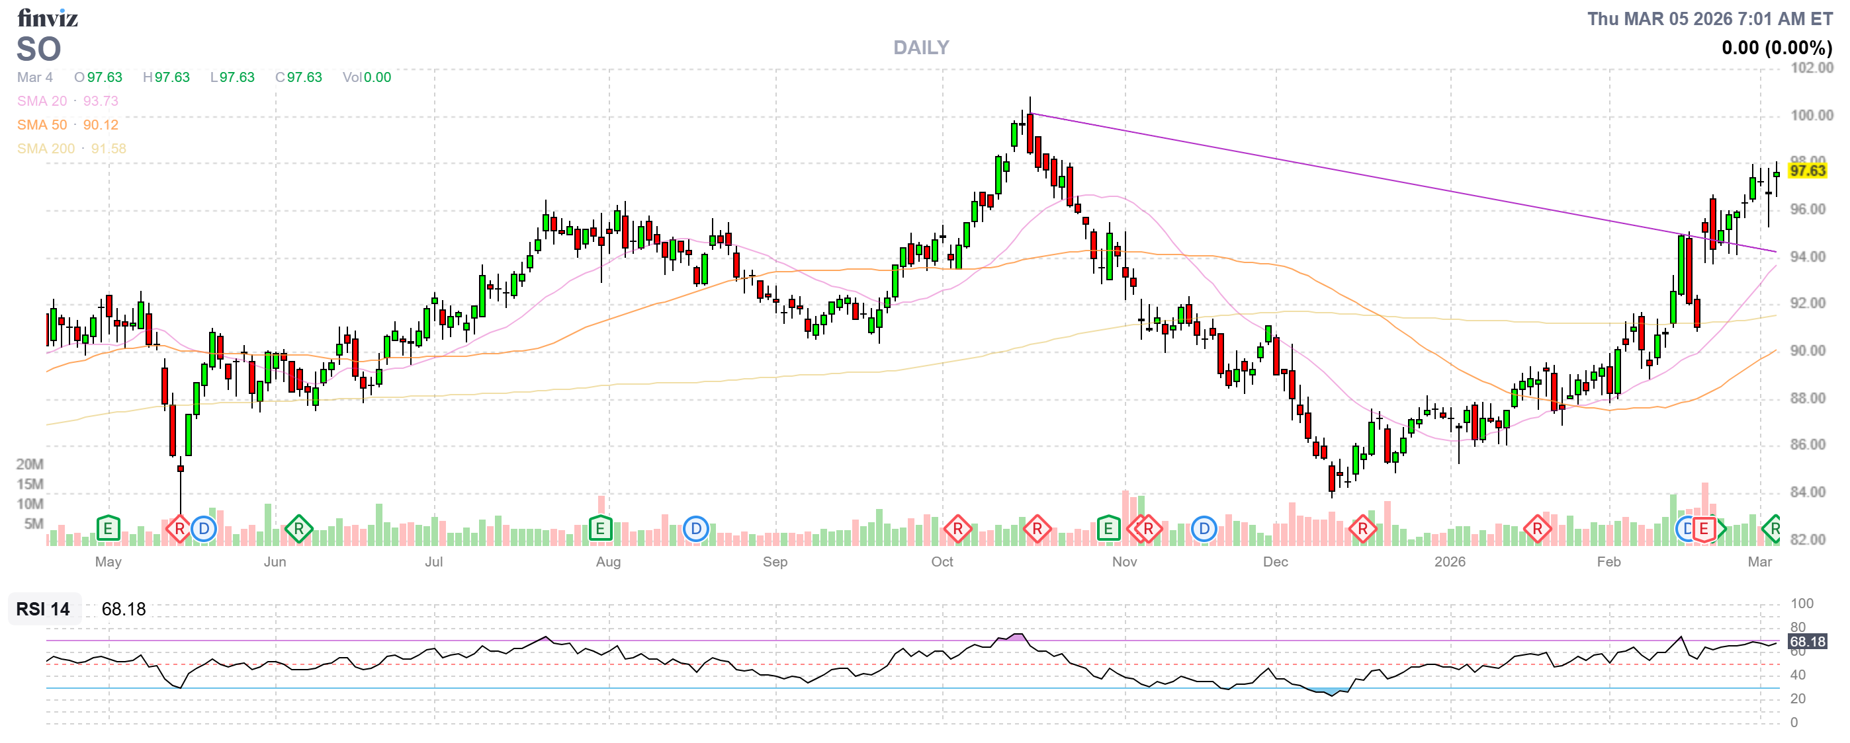Click red R marker in mid-December

click(1362, 529)
